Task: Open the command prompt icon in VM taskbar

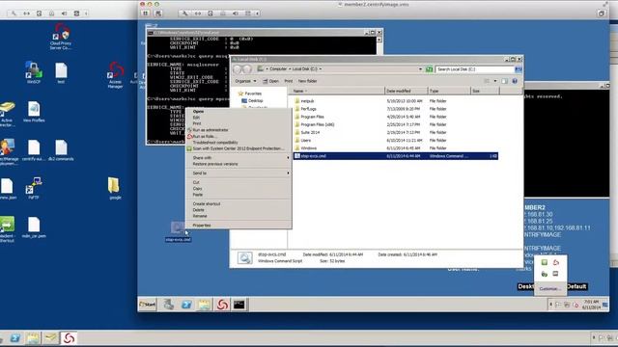Action: [x=239, y=305]
